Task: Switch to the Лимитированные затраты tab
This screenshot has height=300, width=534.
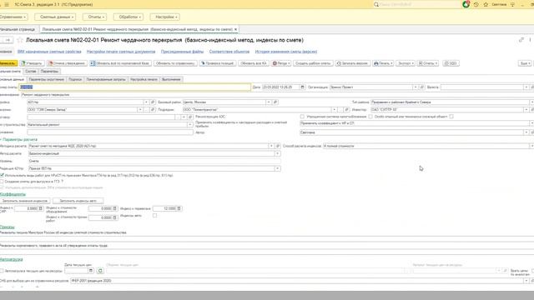Action: click(x=106, y=79)
